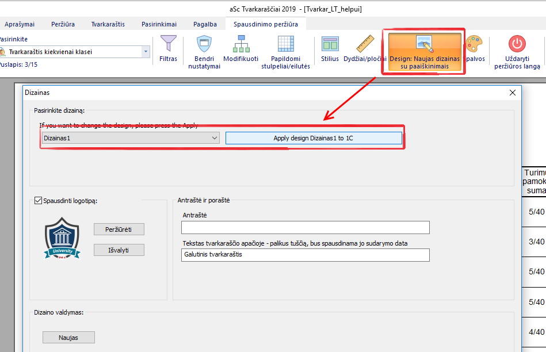Click the Išvalyti button
The image size is (546, 352).
119,250
